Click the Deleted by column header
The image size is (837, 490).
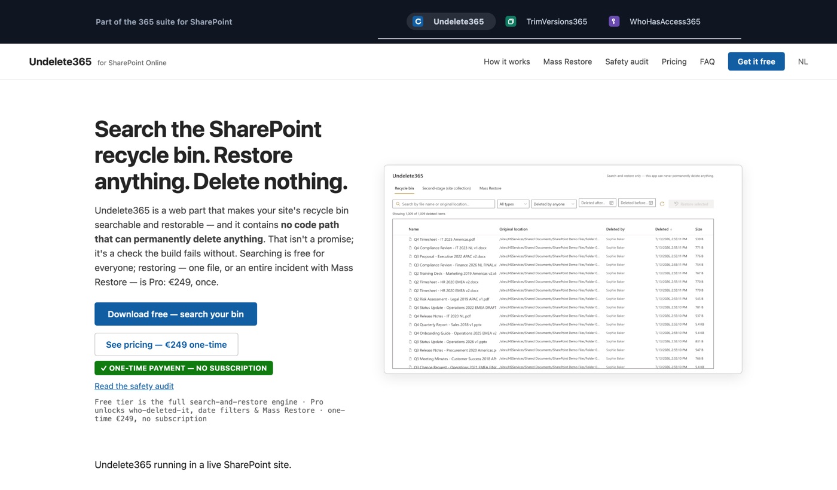(615, 229)
